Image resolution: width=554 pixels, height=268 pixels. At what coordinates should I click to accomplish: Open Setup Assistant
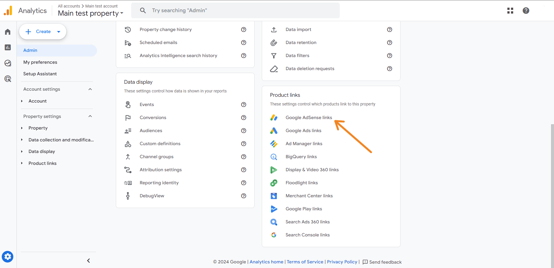pyautogui.click(x=40, y=74)
